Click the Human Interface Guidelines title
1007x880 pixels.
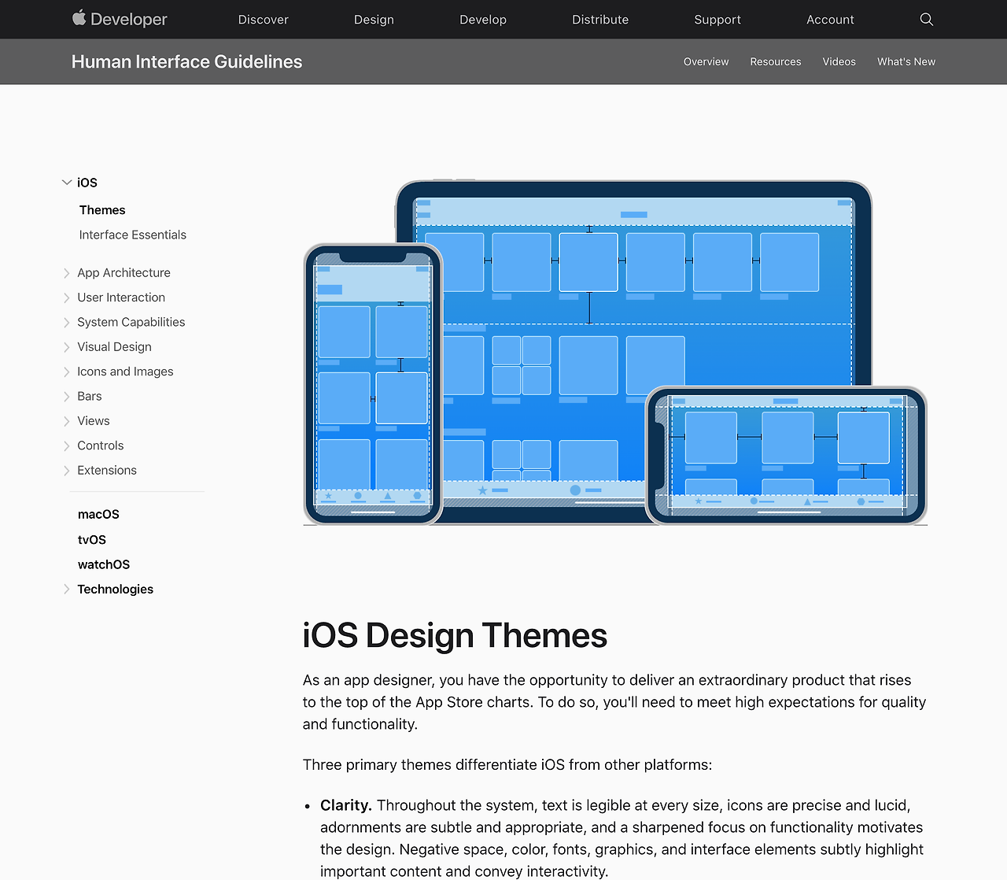pos(186,61)
